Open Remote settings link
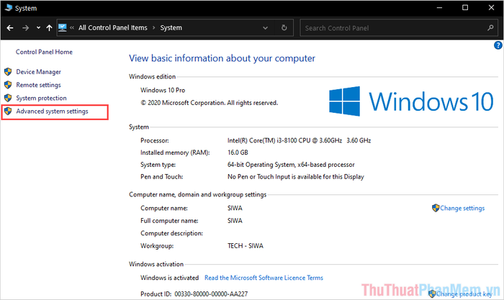This screenshot has width=504, height=300. pyautogui.click(x=39, y=85)
